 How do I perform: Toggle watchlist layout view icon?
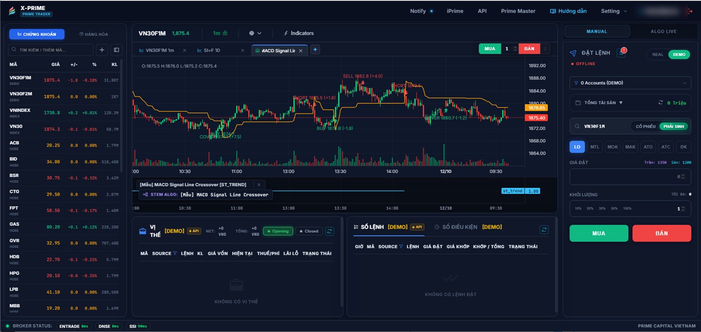(x=116, y=50)
